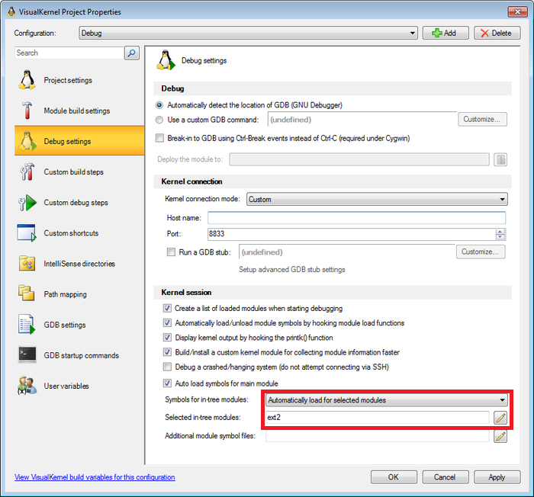
Task: Click Customize button for GDB stub
Action: (x=481, y=252)
